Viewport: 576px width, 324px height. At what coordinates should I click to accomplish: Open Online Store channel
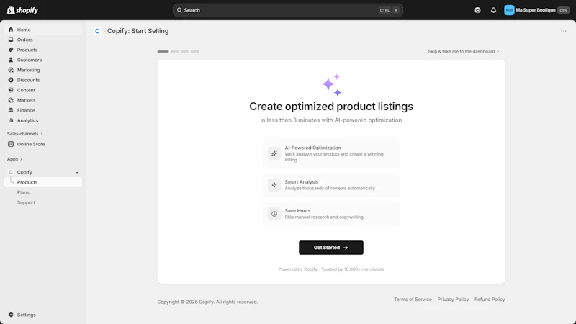[43, 144]
